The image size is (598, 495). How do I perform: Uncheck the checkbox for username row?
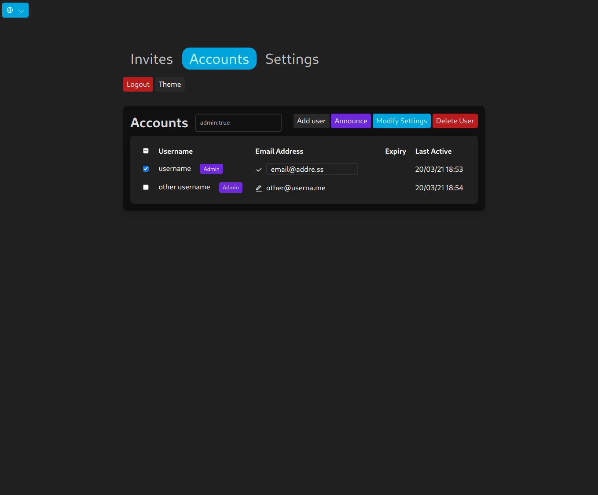click(146, 169)
